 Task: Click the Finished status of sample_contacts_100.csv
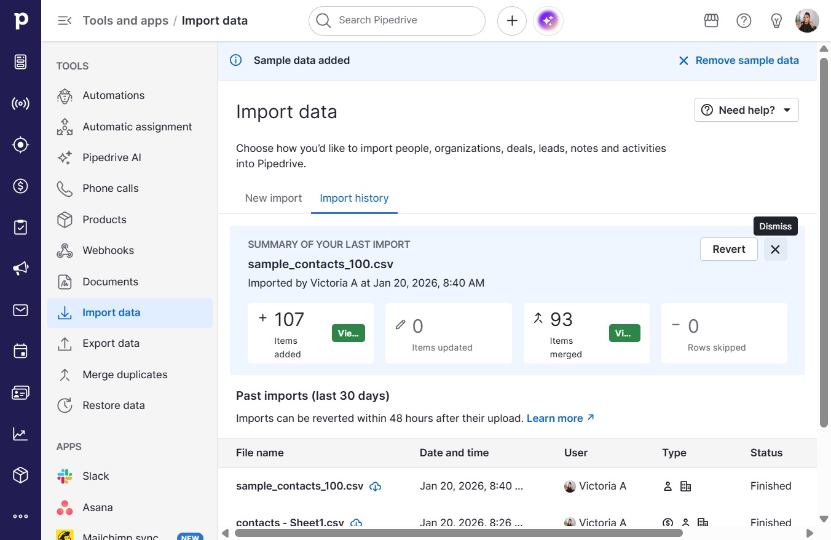point(771,486)
